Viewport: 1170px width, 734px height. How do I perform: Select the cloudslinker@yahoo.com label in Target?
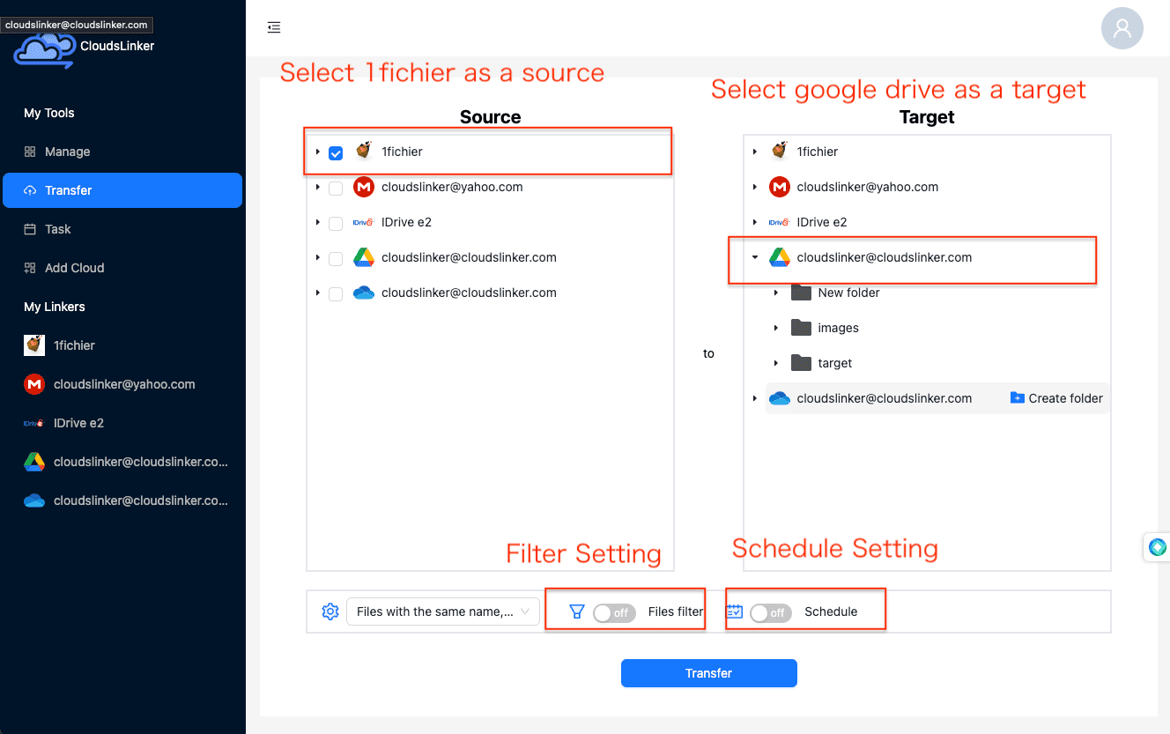coord(868,187)
